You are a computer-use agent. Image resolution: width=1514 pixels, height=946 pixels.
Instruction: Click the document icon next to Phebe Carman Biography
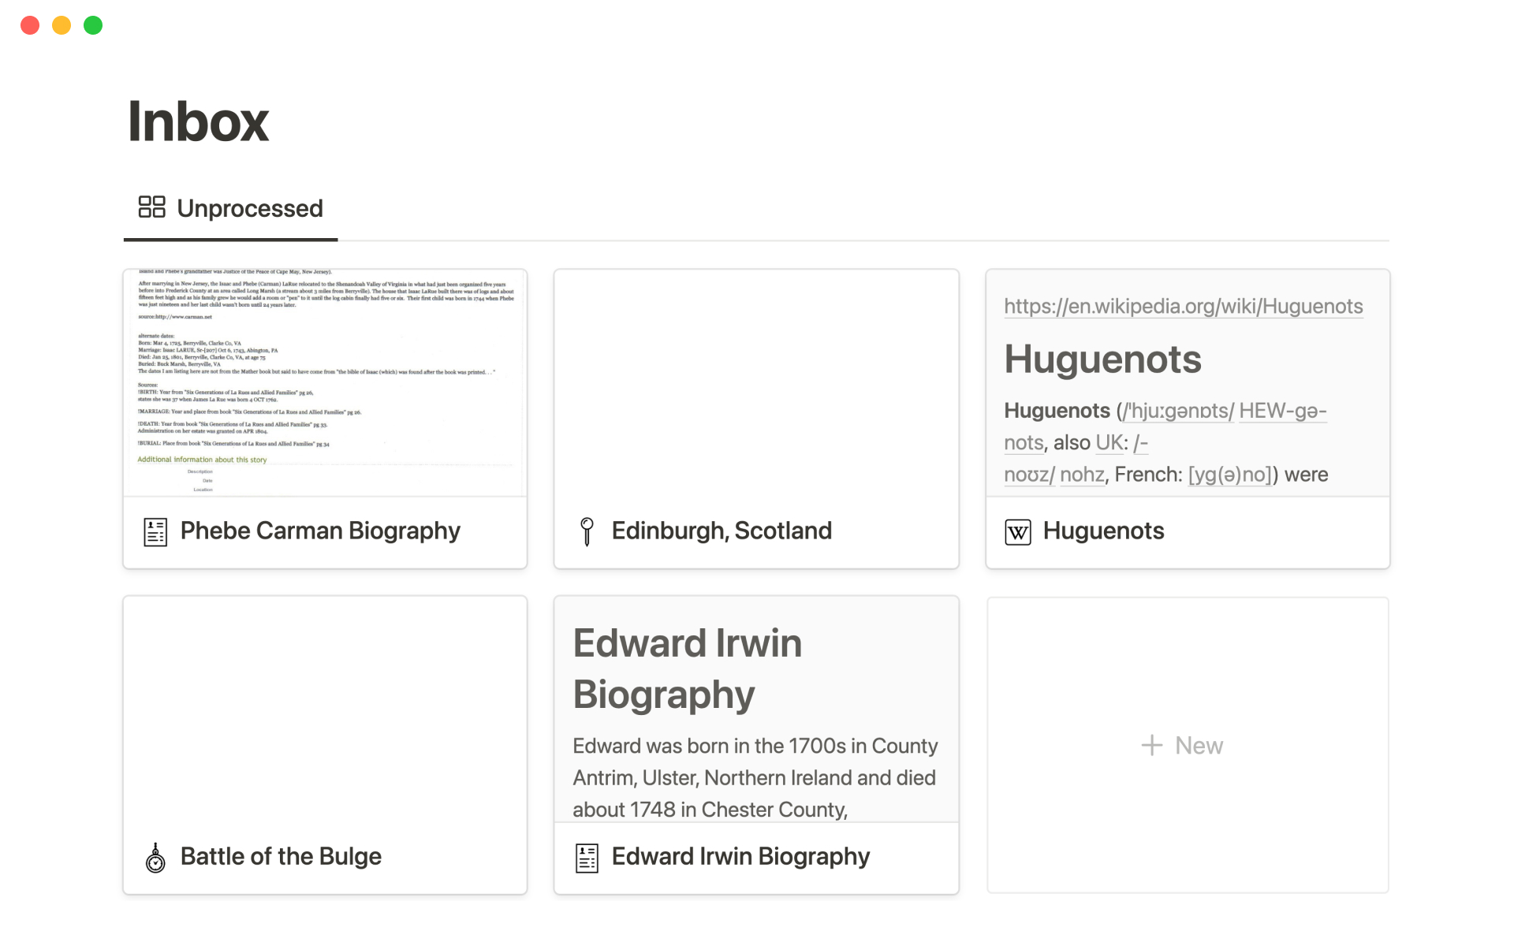[155, 532]
